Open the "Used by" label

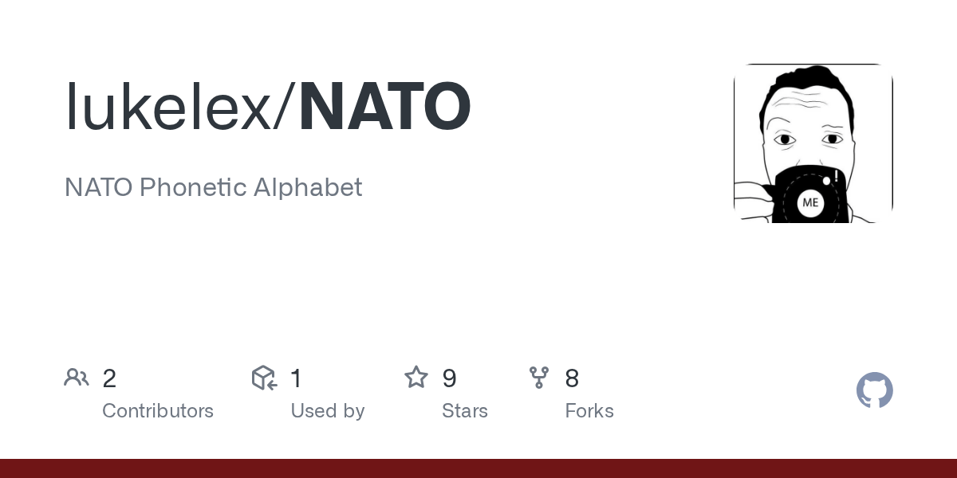point(328,411)
